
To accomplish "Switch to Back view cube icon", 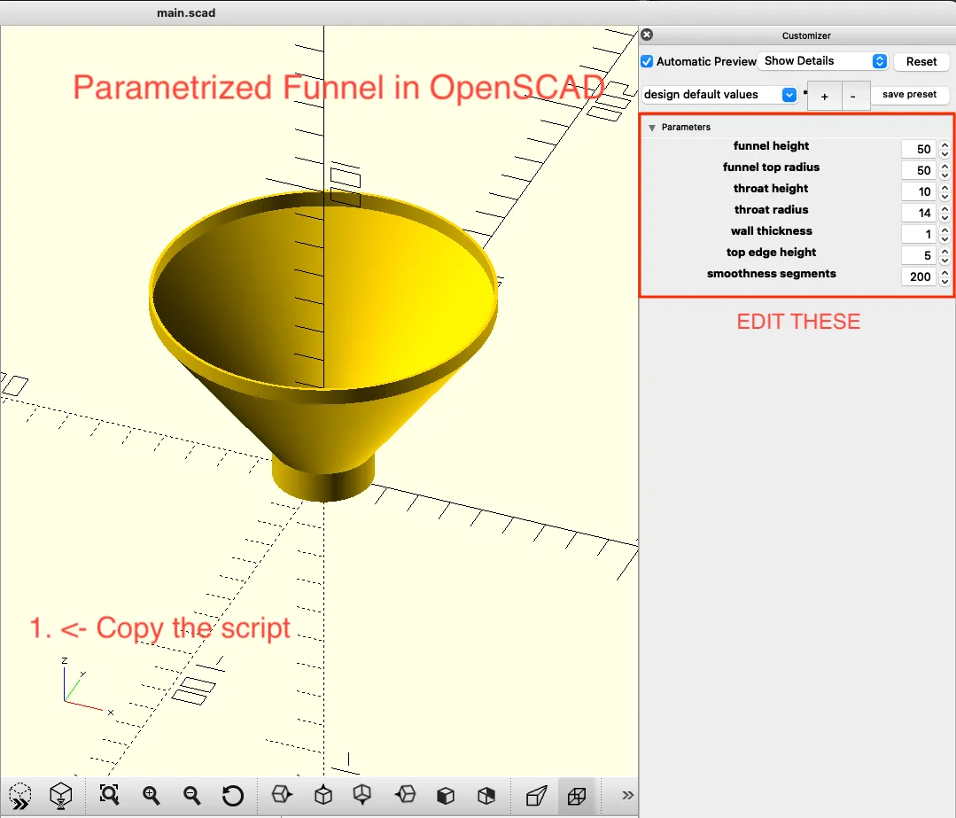I will 486,796.
